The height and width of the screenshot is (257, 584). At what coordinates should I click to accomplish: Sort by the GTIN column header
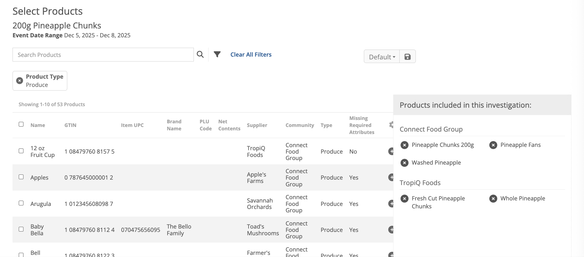70,125
